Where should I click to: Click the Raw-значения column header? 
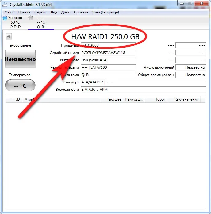184,99
